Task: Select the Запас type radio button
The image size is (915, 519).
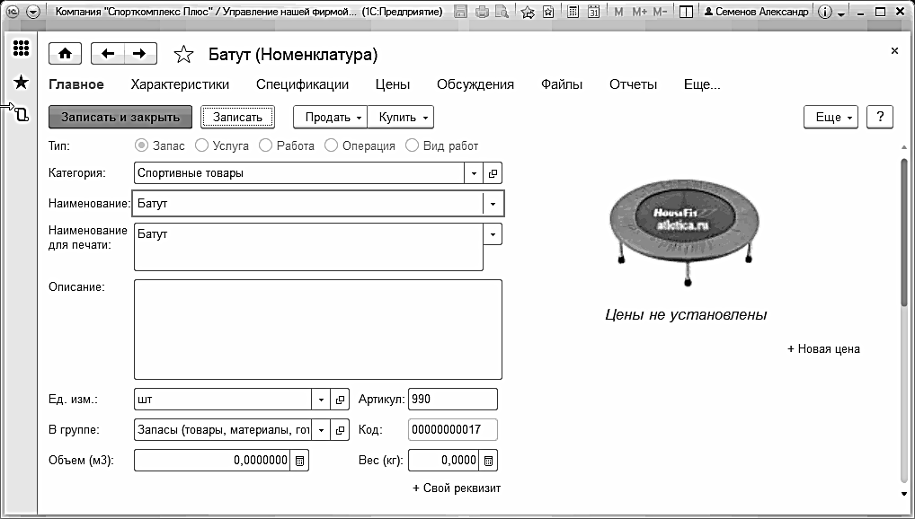Action: pos(140,145)
